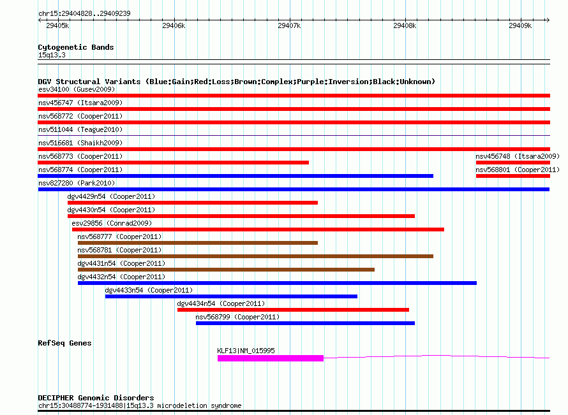Click the 29407k ruler tick label
568x415 pixels.
click(x=289, y=25)
